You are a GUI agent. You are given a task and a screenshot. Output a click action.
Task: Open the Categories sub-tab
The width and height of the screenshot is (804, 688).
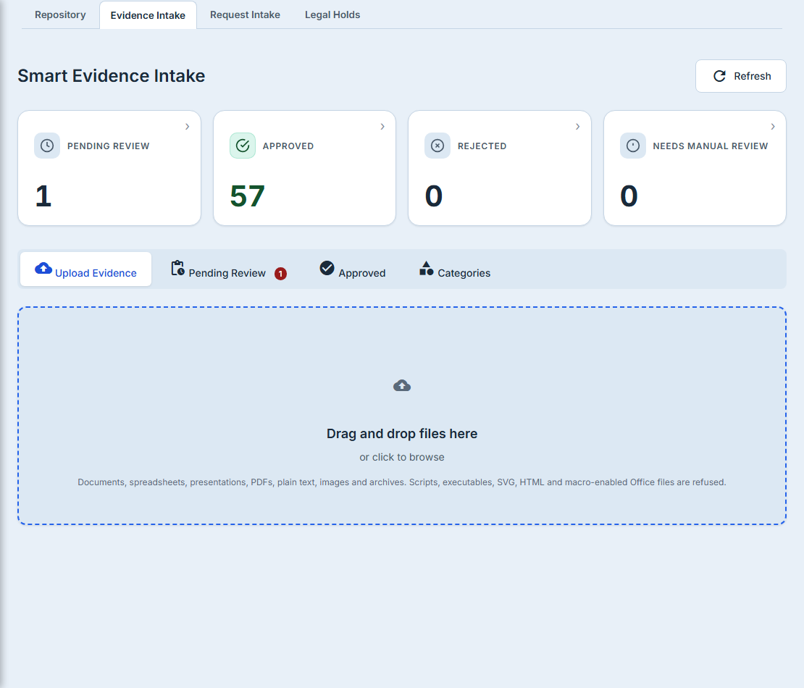coord(454,269)
